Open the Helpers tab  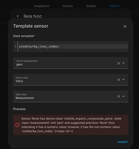(x=114, y=6)
